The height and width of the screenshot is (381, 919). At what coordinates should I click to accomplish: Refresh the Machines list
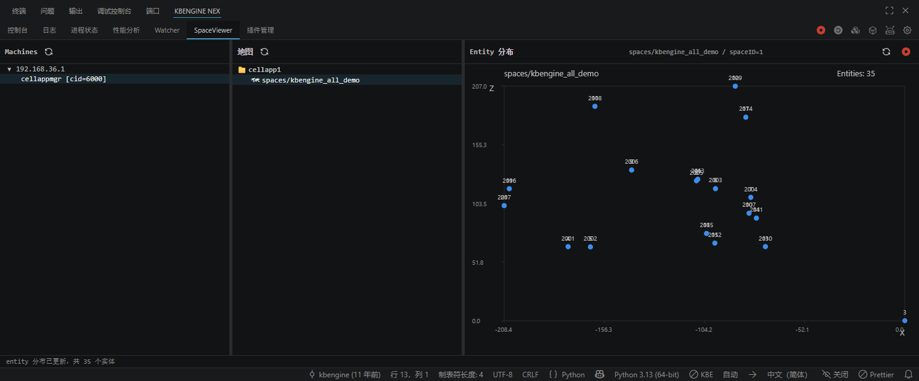coord(49,52)
